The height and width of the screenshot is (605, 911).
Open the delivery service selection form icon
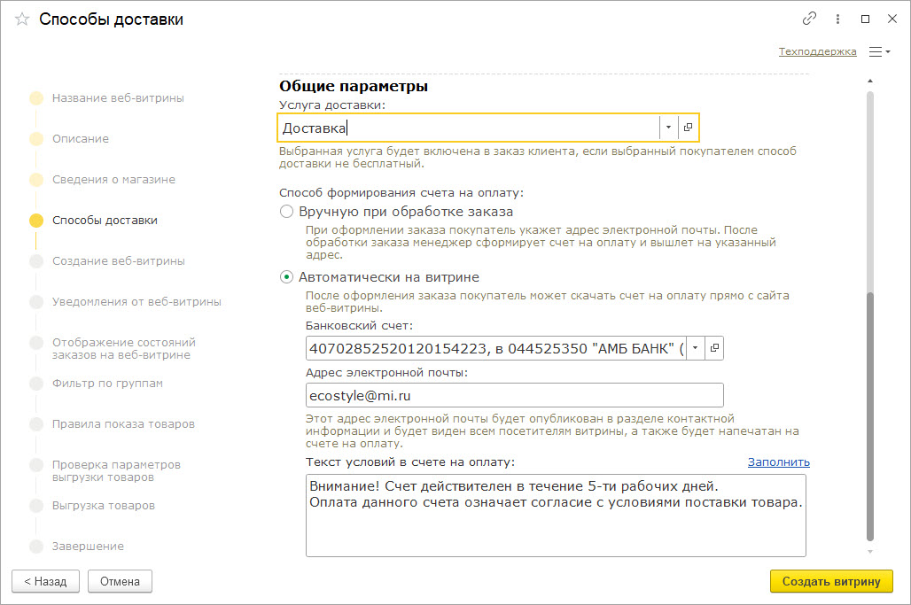[688, 128]
